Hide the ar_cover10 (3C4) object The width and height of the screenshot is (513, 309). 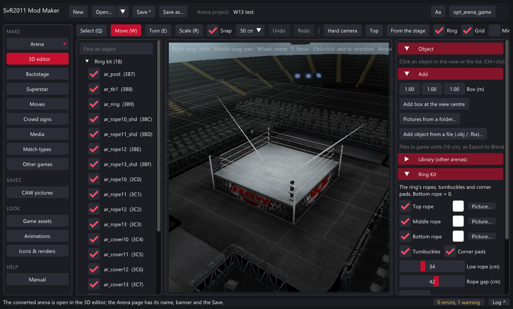pyautogui.click(x=94, y=240)
